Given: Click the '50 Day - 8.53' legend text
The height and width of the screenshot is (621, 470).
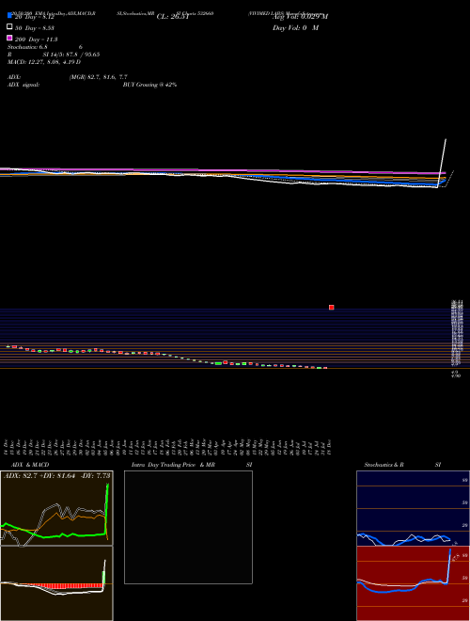Looking at the screenshot, I should point(35,28).
